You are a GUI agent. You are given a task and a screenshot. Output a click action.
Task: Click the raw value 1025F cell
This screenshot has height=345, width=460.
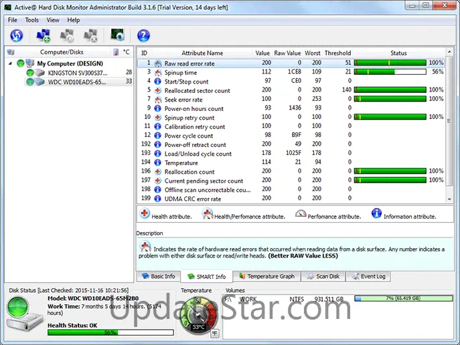point(293,153)
